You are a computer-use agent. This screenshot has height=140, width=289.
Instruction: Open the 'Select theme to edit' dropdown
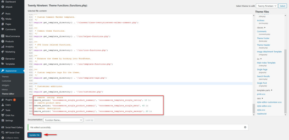click(x=266, y=6)
